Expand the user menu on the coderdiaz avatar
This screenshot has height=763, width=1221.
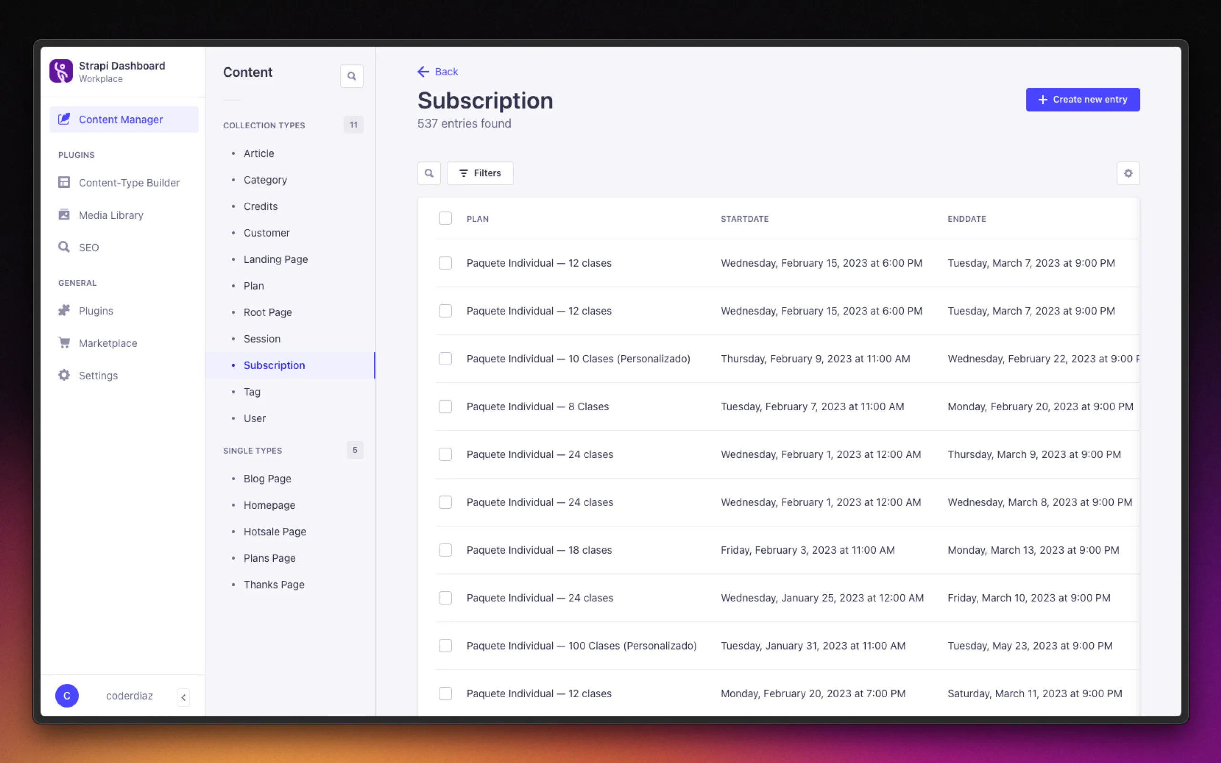tap(67, 695)
